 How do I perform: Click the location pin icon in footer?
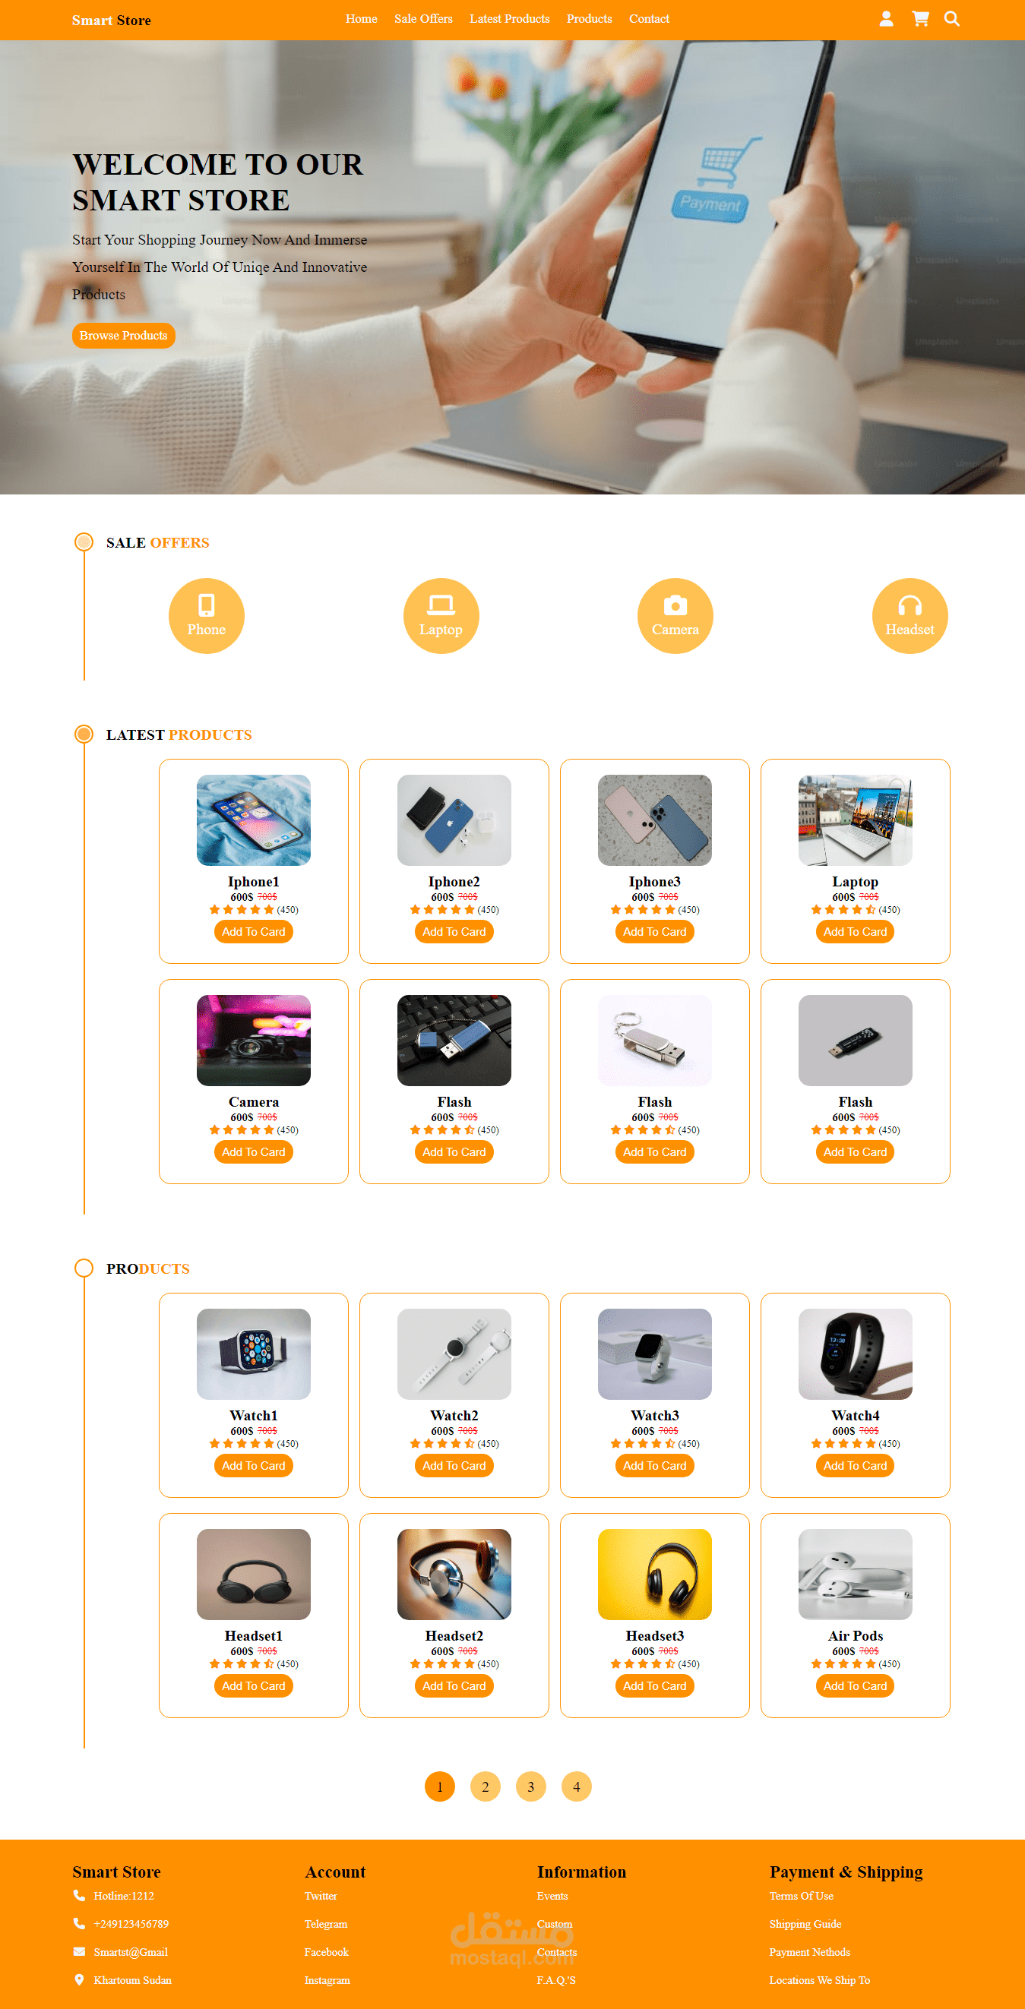pyautogui.click(x=79, y=1979)
